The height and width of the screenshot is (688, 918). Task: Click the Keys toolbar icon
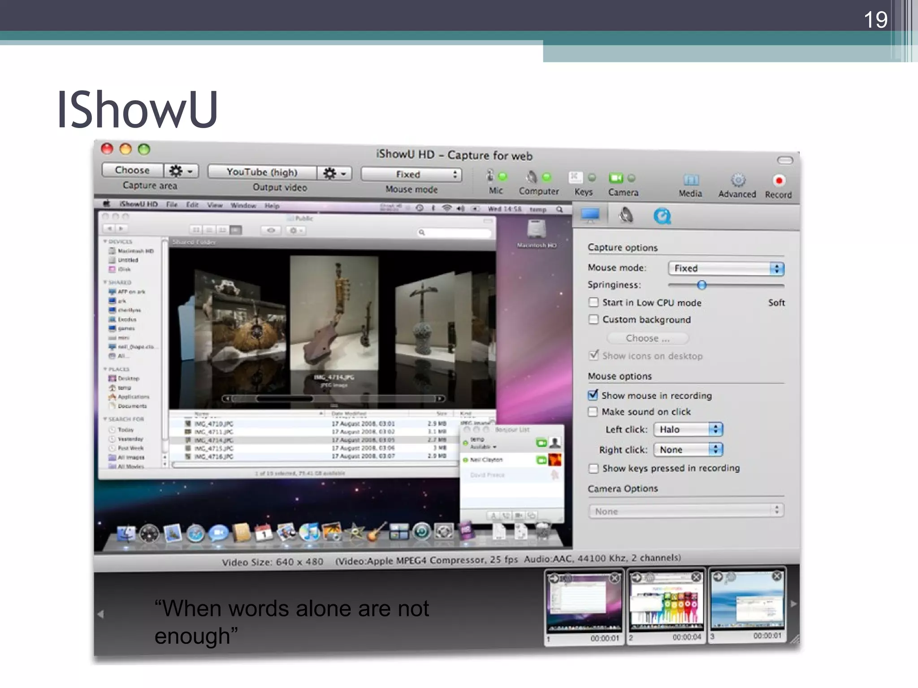576,177
